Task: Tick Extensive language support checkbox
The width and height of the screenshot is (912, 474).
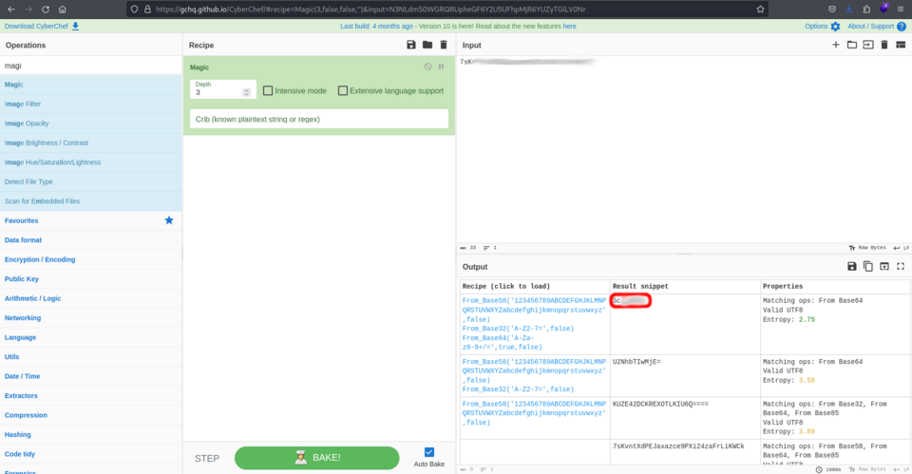Action: click(x=343, y=91)
